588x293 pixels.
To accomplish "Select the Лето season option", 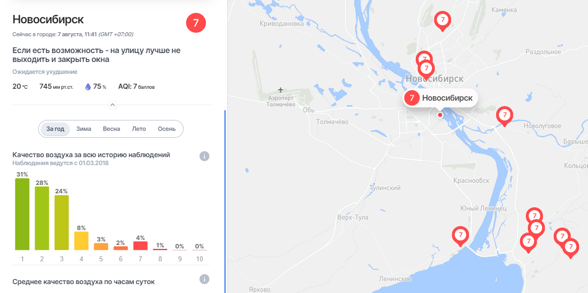I will pyautogui.click(x=139, y=129).
